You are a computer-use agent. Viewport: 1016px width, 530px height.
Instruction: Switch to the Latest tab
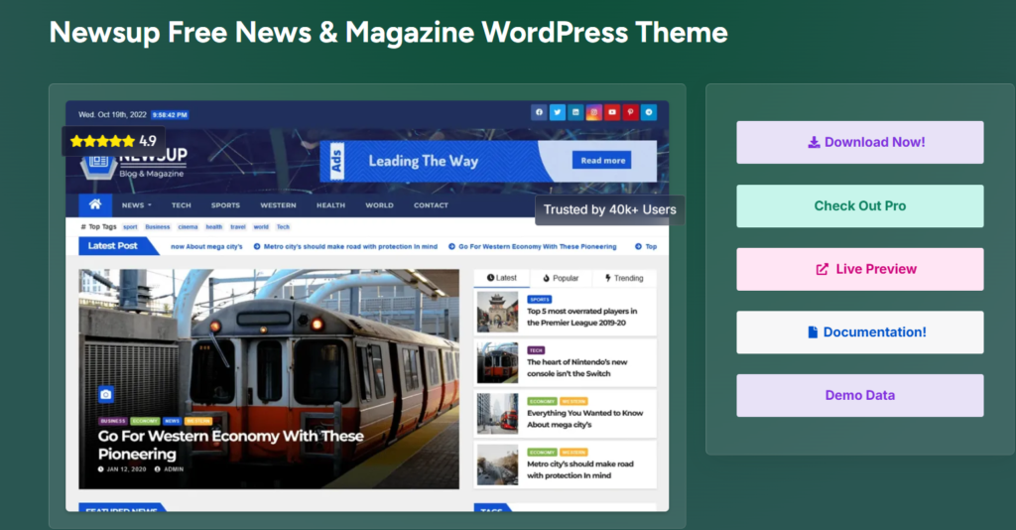click(x=502, y=278)
